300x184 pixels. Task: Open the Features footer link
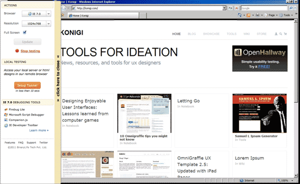10,142
